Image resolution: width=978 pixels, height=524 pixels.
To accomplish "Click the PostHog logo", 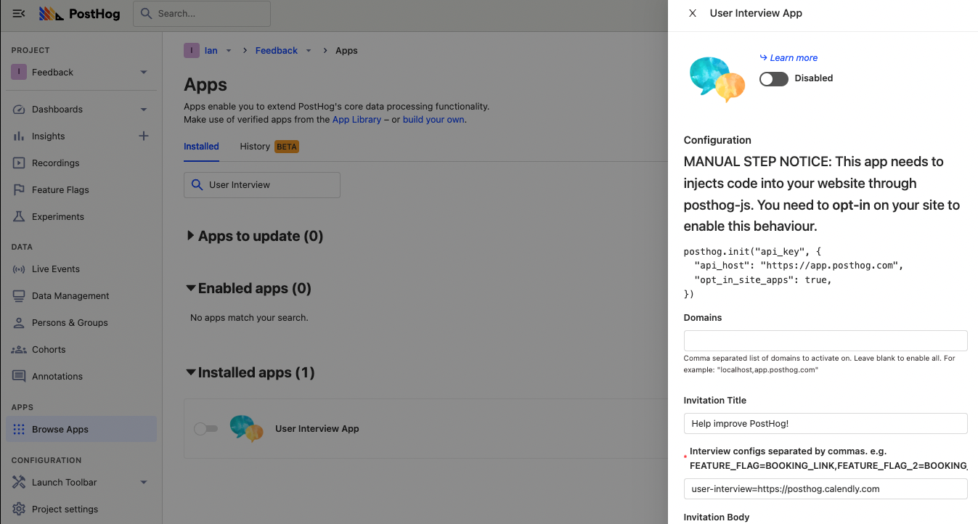I will coord(79,13).
